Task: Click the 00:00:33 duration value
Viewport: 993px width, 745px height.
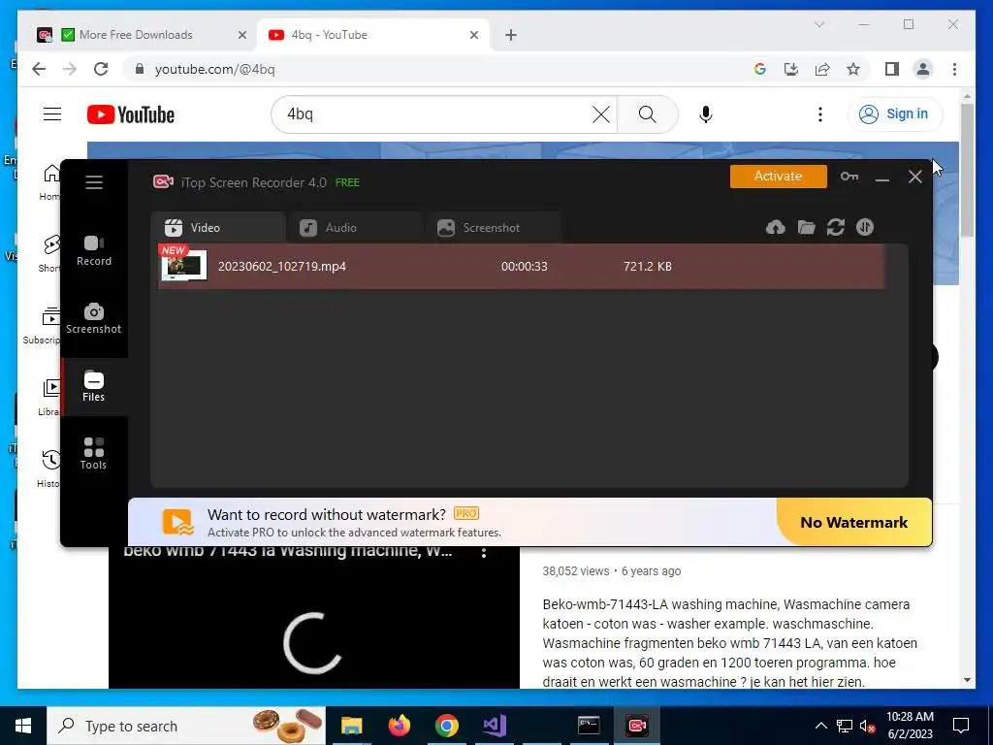Action: [x=525, y=266]
